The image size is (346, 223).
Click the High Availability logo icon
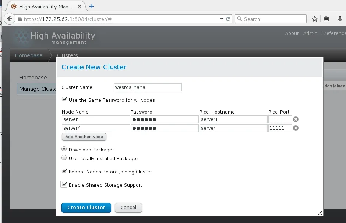click(22, 36)
